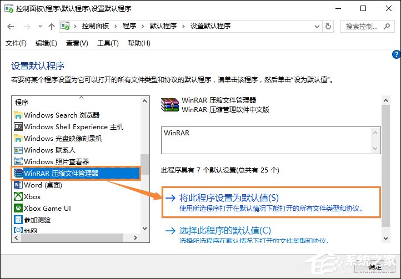Click the Photo Viewer icon

[x=18, y=161]
